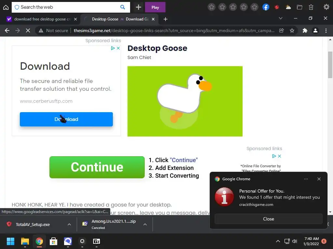This screenshot has height=249, width=333.
Task: Close the cerberusftp Download ad
Action: (x=118, y=48)
